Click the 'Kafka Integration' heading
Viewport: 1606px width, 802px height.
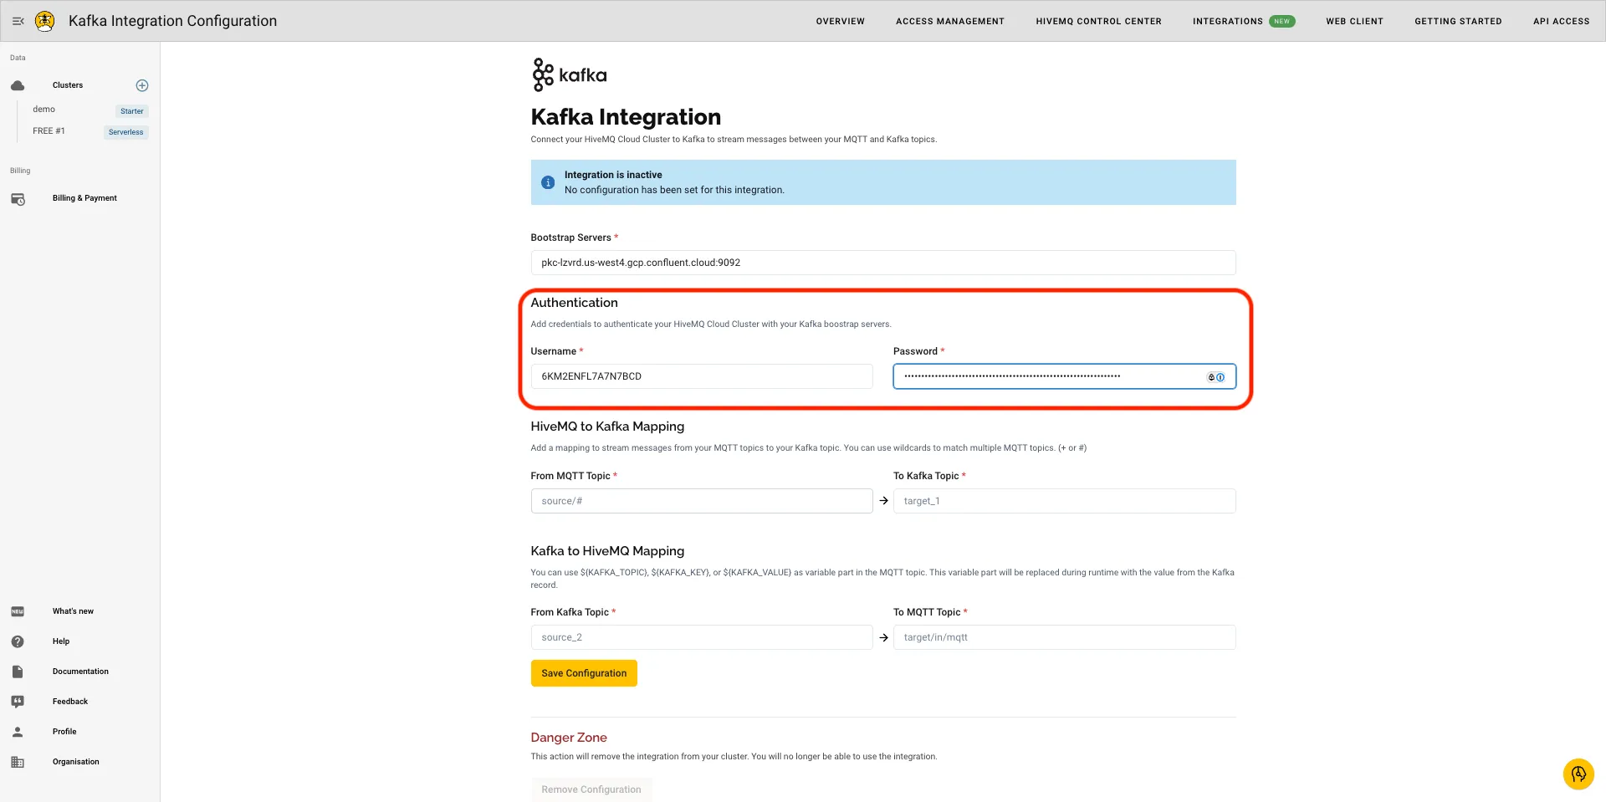tap(626, 117)
